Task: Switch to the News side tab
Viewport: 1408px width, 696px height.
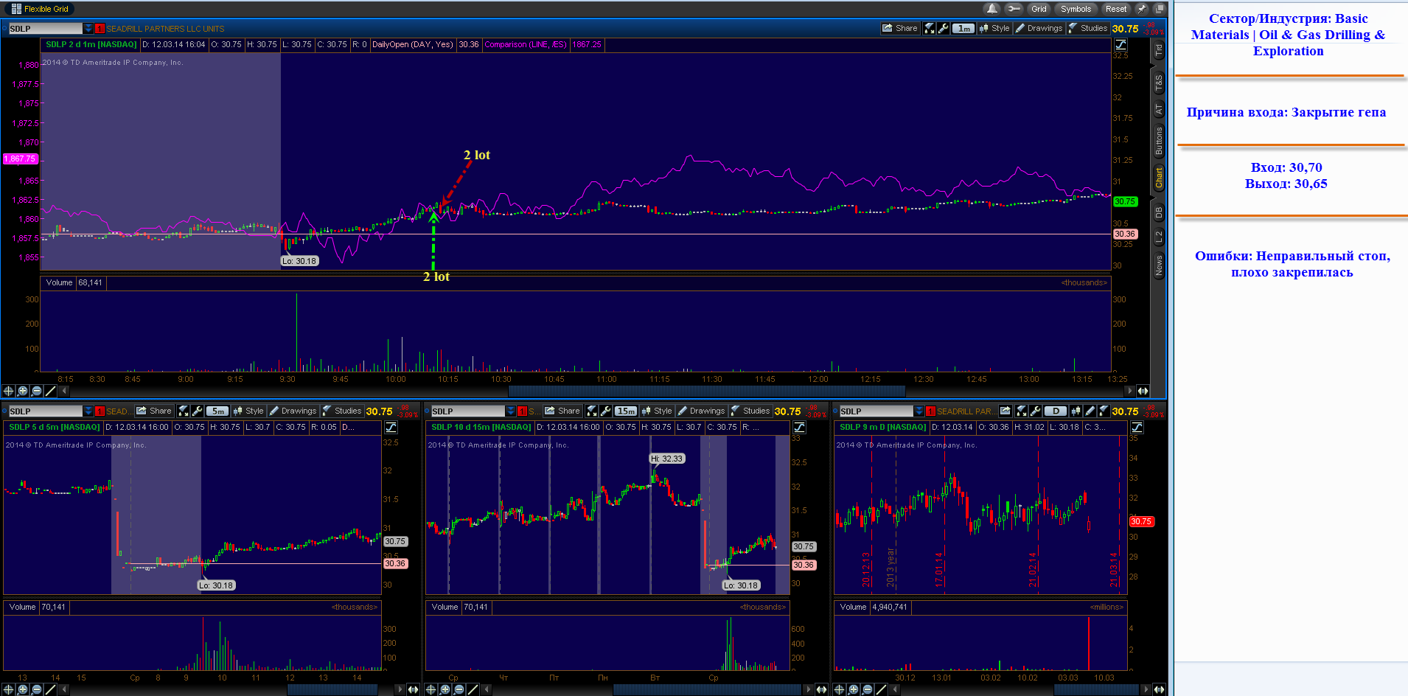Action: point(1159,265)
